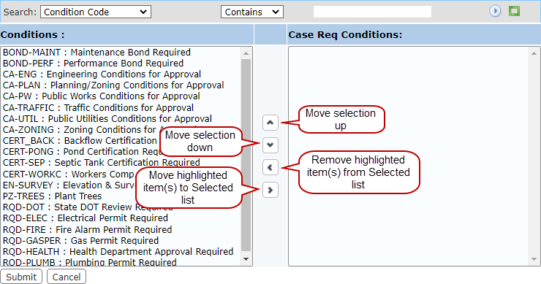Select RQD-HEALTH Health Department Approval Required
541x284 pixels.
118,252
